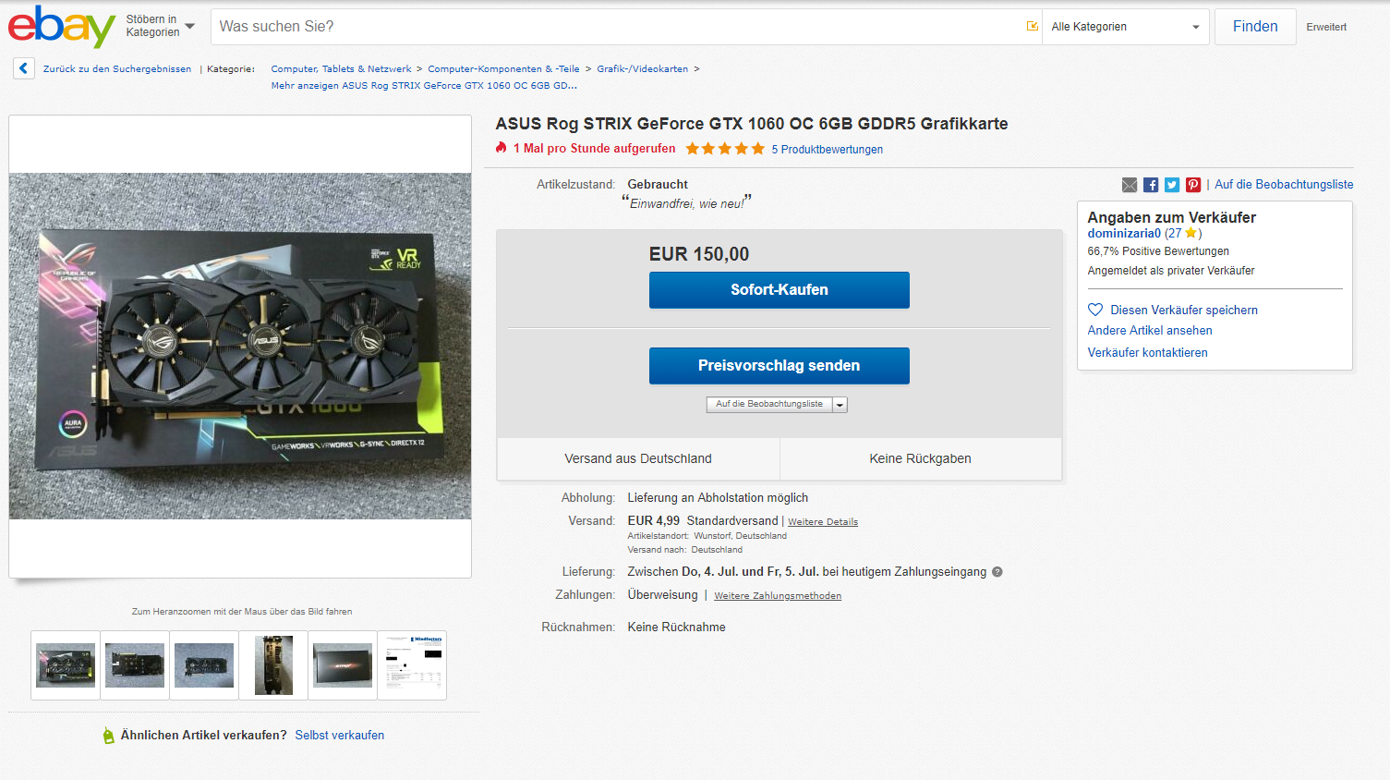Select the invoice document thumbnail
The height and width of the screenshot is (780, 1390).
click(412, 665)
